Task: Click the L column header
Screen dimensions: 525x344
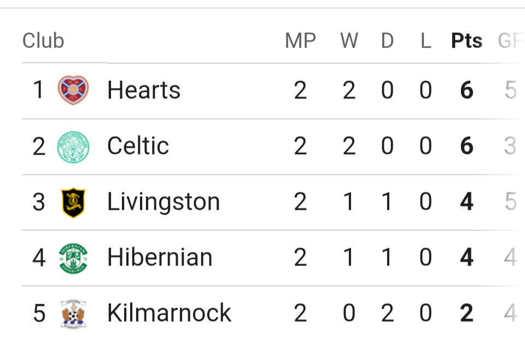Action: coord(426,41)
